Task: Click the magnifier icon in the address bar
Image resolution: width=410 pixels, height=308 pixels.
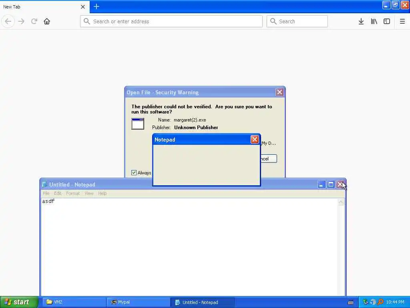Action: [x=87, y=21]
